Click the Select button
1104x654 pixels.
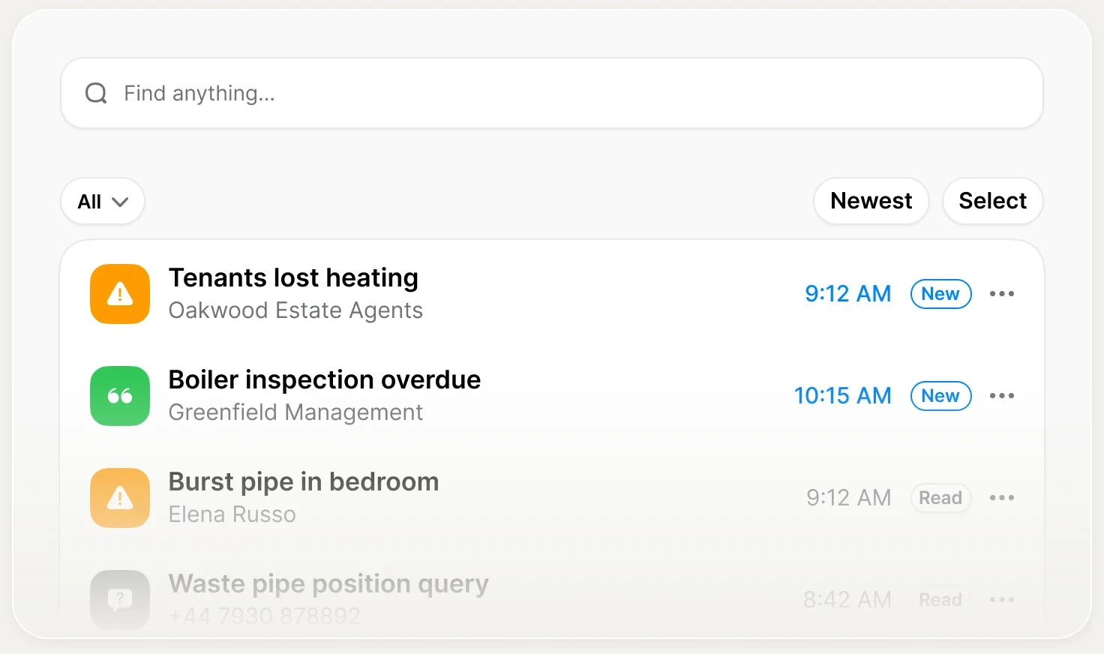click(x=993, y=201)
